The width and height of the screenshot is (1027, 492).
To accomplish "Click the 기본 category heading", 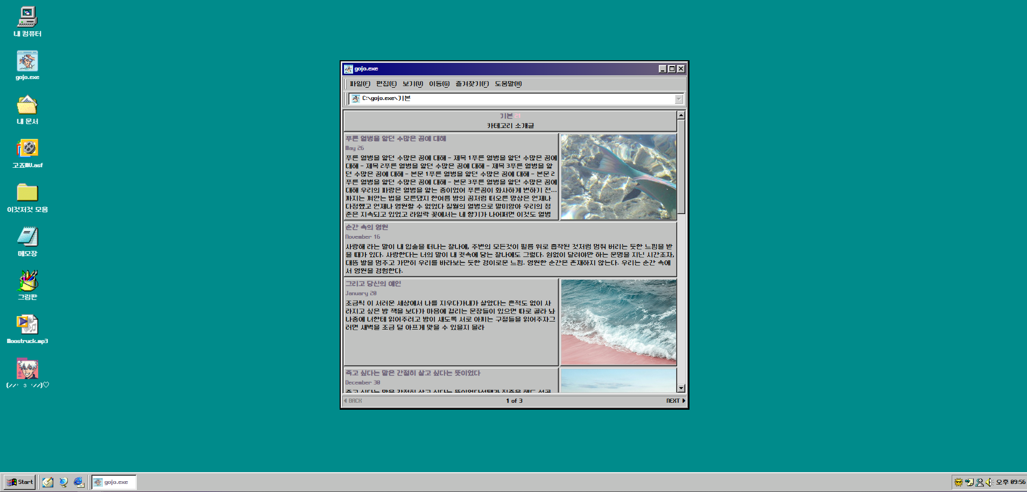I will point(506,116).
